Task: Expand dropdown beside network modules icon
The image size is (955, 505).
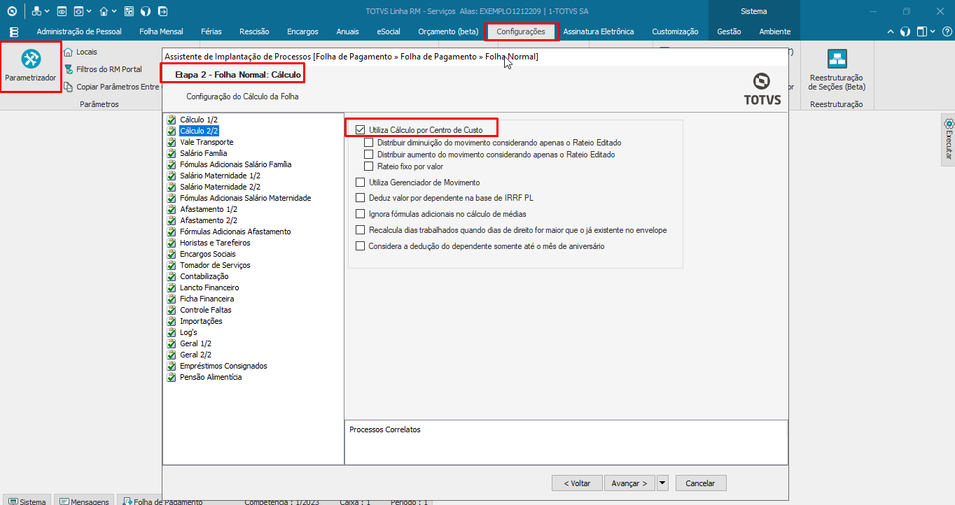Action: click(x=46, y=12)
